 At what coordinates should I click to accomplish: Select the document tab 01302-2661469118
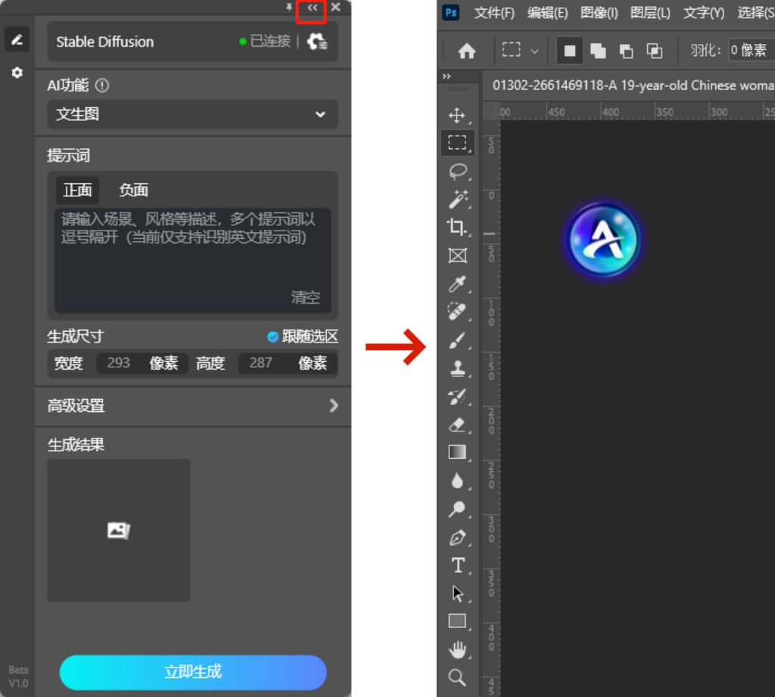click(x=633, y=85)
